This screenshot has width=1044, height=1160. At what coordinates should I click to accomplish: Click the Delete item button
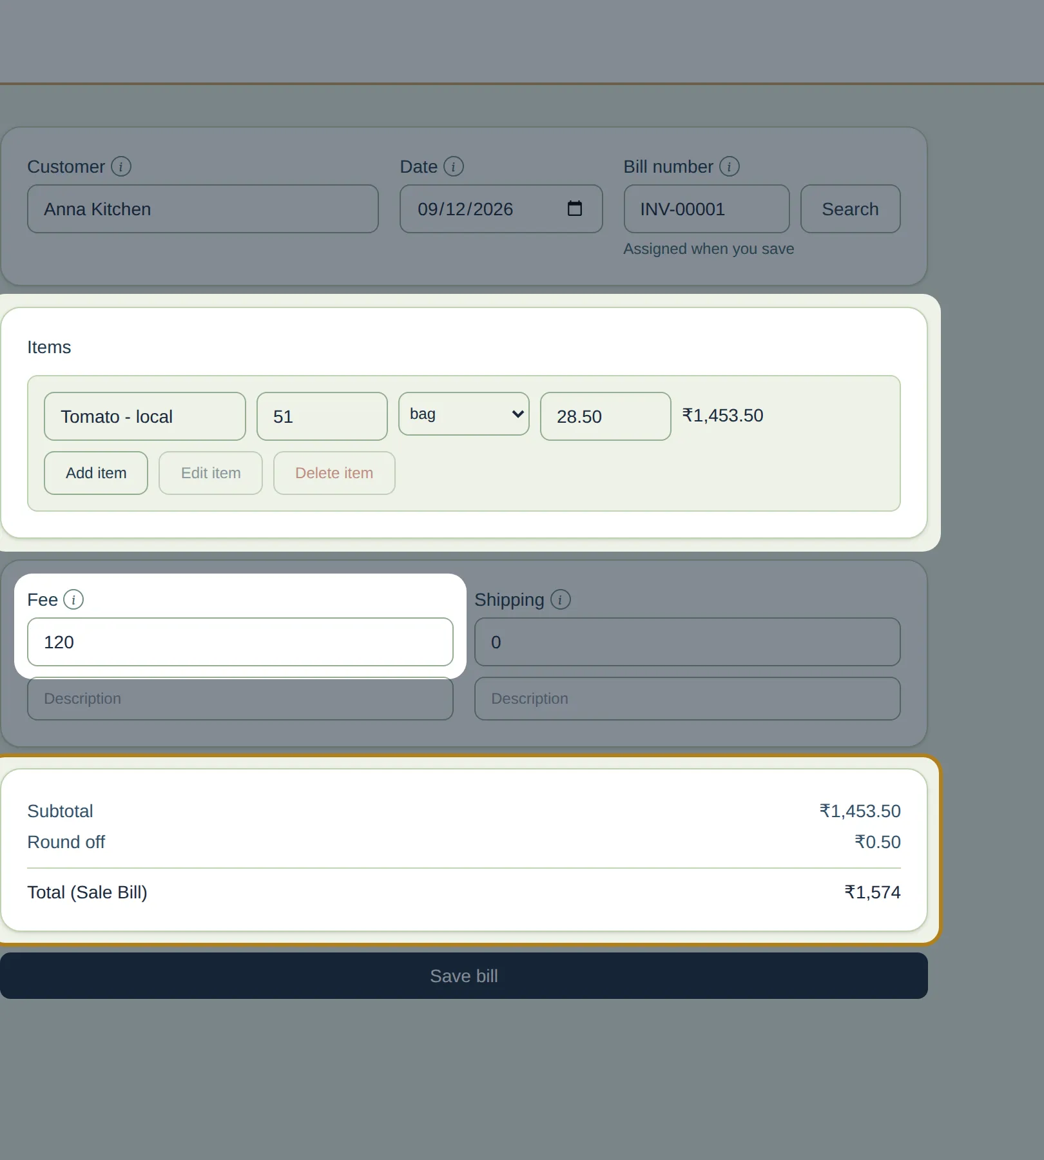334,473
